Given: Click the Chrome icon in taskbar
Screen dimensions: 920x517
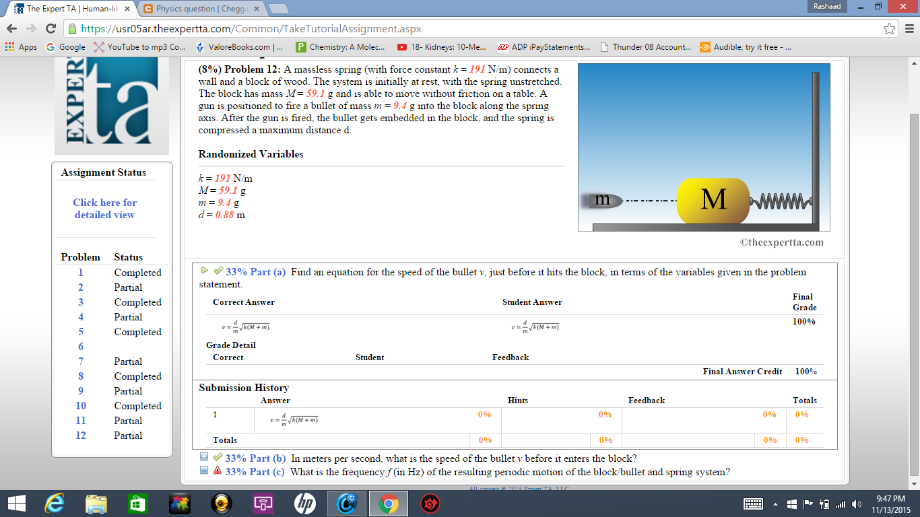Looking at the screenshot, I should (x=388, y=504).
